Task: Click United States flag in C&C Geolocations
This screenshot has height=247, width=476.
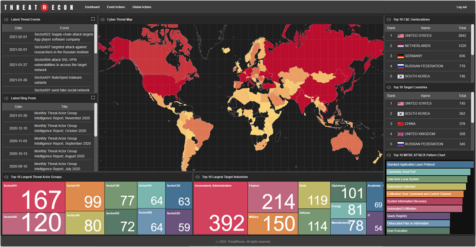Action: tap(401, 36)
